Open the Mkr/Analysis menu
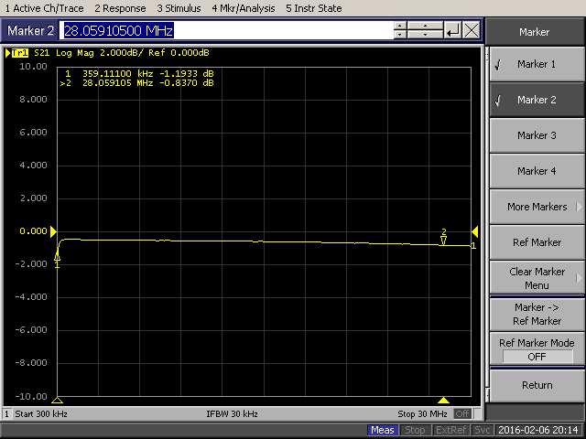 point(244,8)
